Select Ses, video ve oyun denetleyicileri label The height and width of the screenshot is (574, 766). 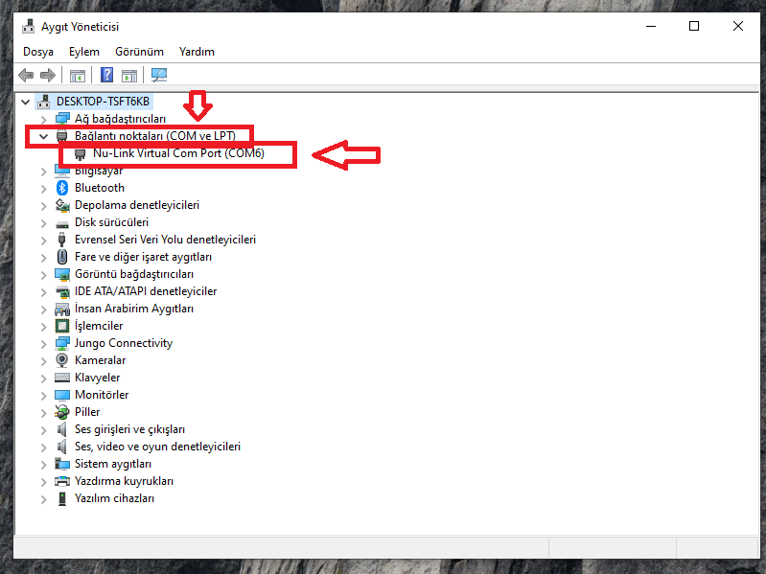(157, 447)
